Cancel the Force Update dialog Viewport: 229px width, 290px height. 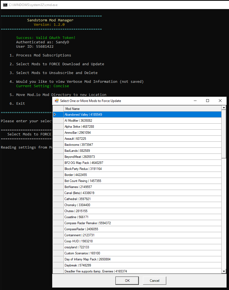tap(154, 281)
